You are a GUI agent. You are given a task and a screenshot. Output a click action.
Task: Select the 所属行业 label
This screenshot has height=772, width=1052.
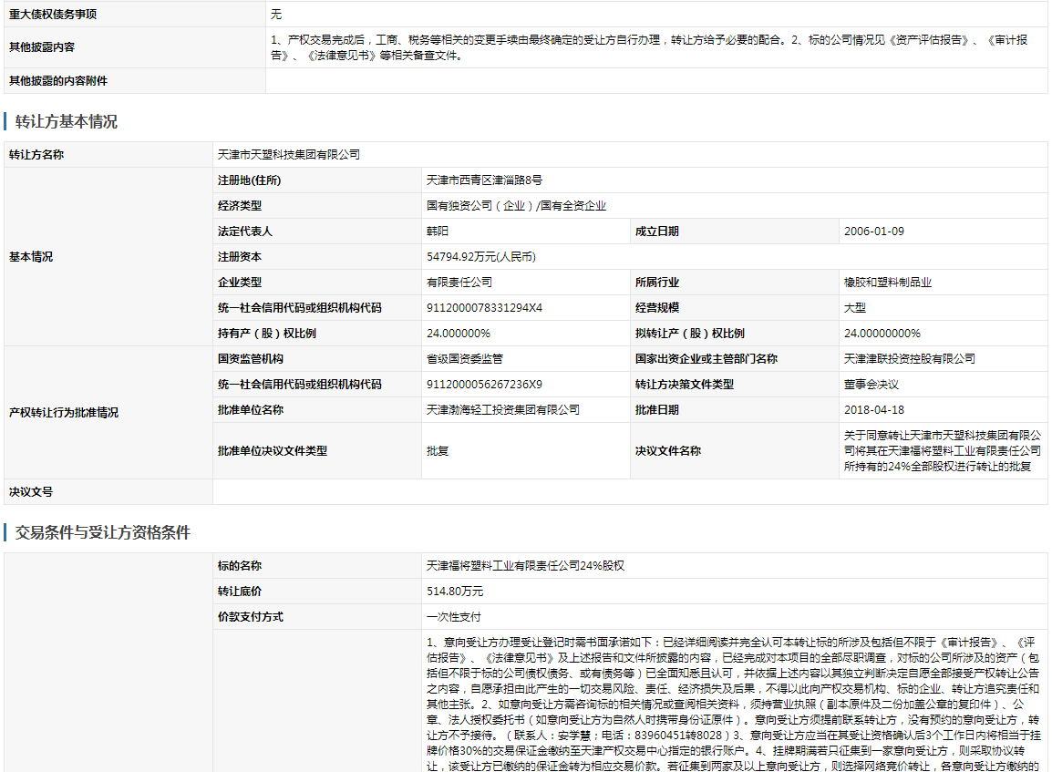coord(657,282)
